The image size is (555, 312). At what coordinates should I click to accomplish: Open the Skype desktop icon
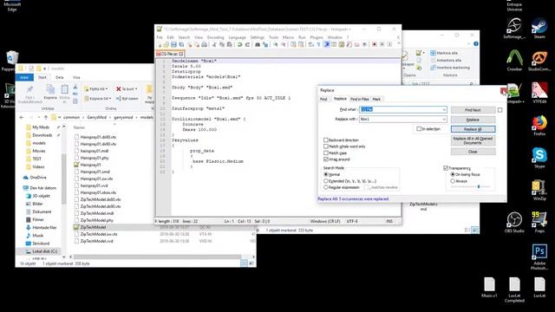coord(539,158)
